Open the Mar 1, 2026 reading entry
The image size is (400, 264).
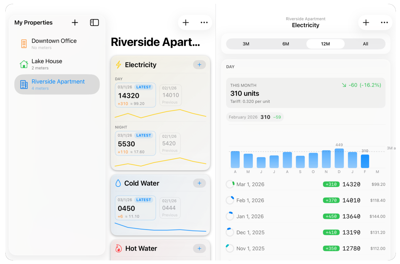305,184
